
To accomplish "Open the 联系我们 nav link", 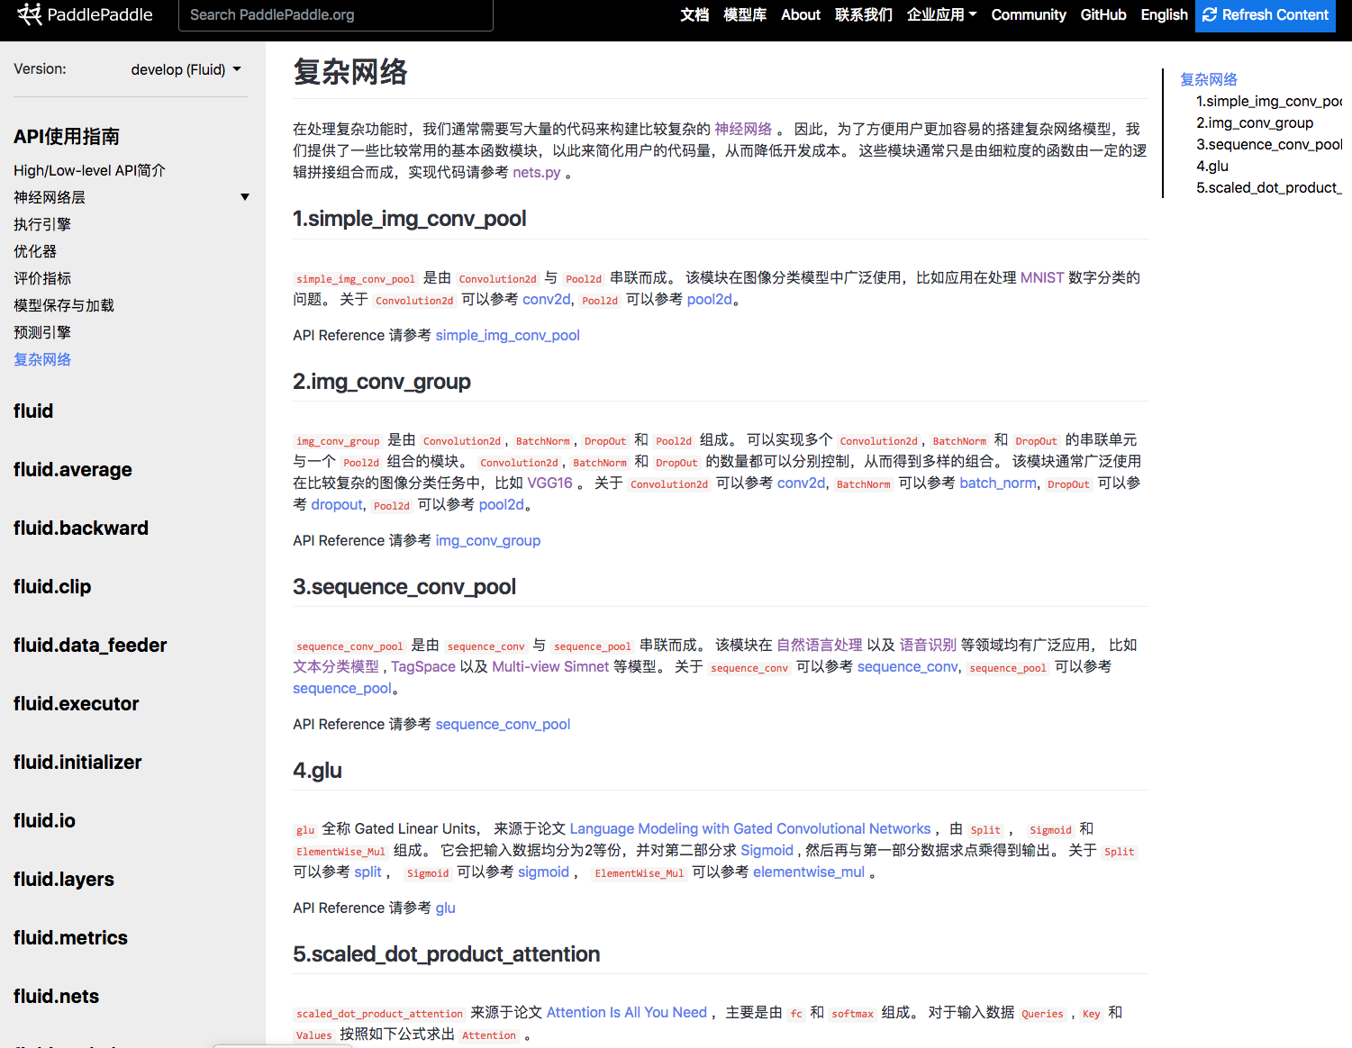I will [864, 15].
